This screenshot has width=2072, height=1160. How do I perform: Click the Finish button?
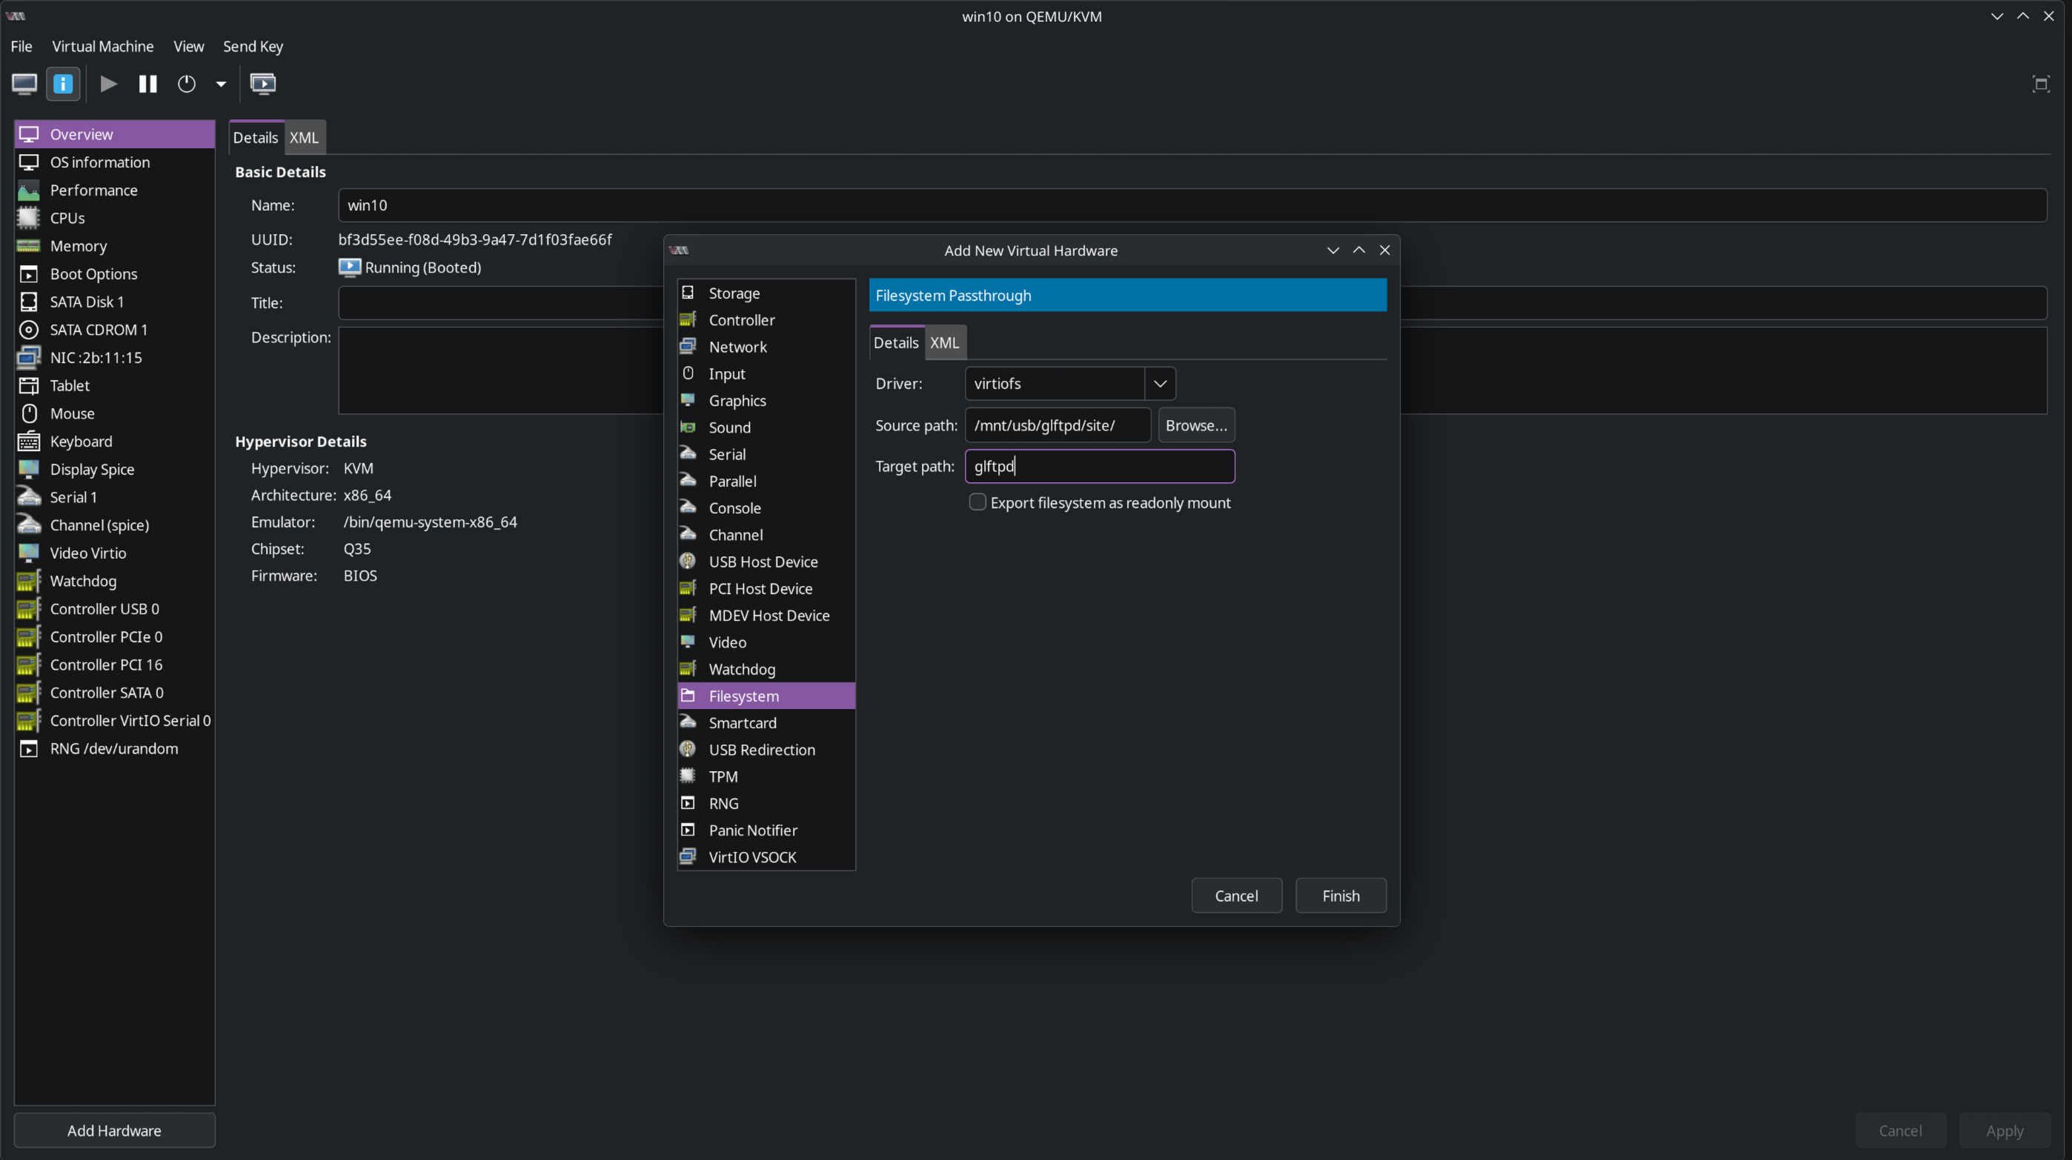point(1340,896)
